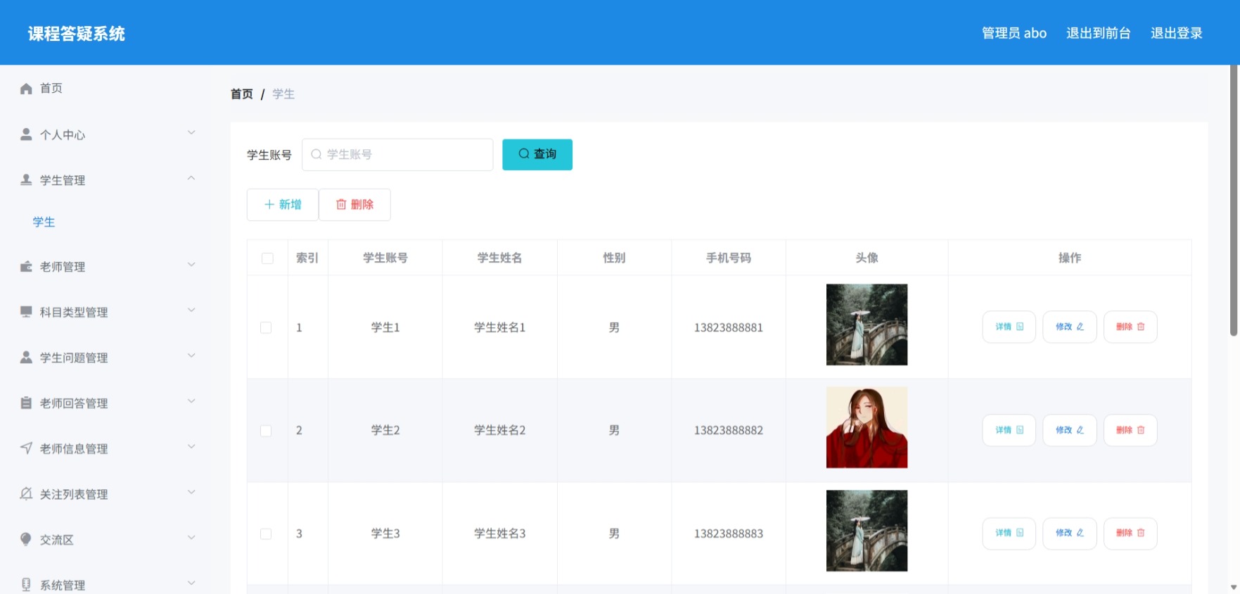Image resolution: width=1240 pixels, height=594 pixels.
Task: Click the person icon next to 个人中心
Action: pos(26,134)
